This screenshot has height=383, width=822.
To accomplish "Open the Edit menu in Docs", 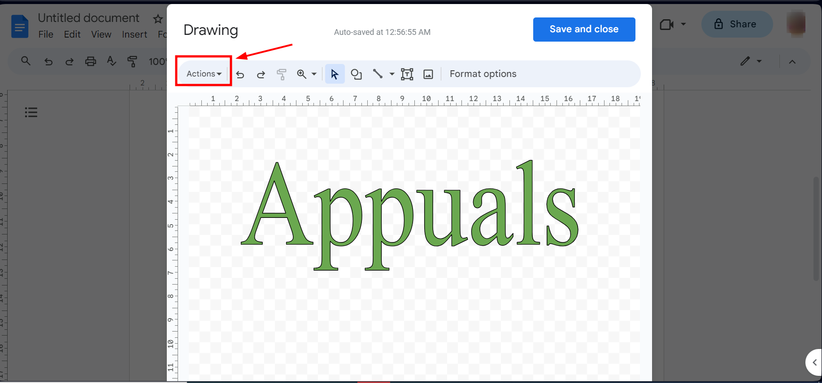I will point(72,34).
